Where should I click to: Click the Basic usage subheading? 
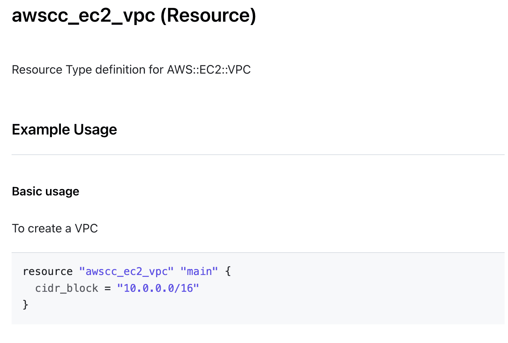click(x=46, y=191)
